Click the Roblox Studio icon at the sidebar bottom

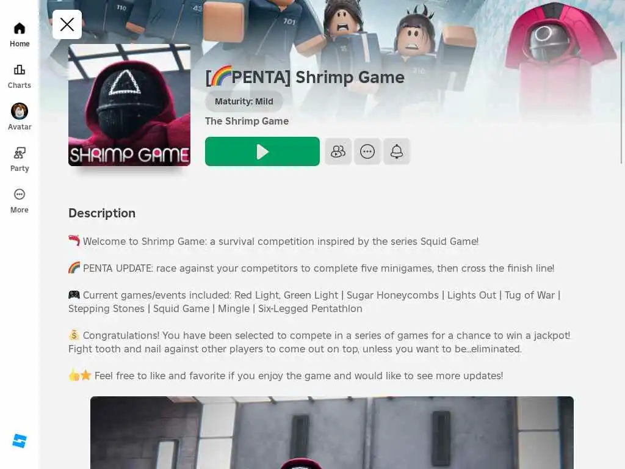19,441
